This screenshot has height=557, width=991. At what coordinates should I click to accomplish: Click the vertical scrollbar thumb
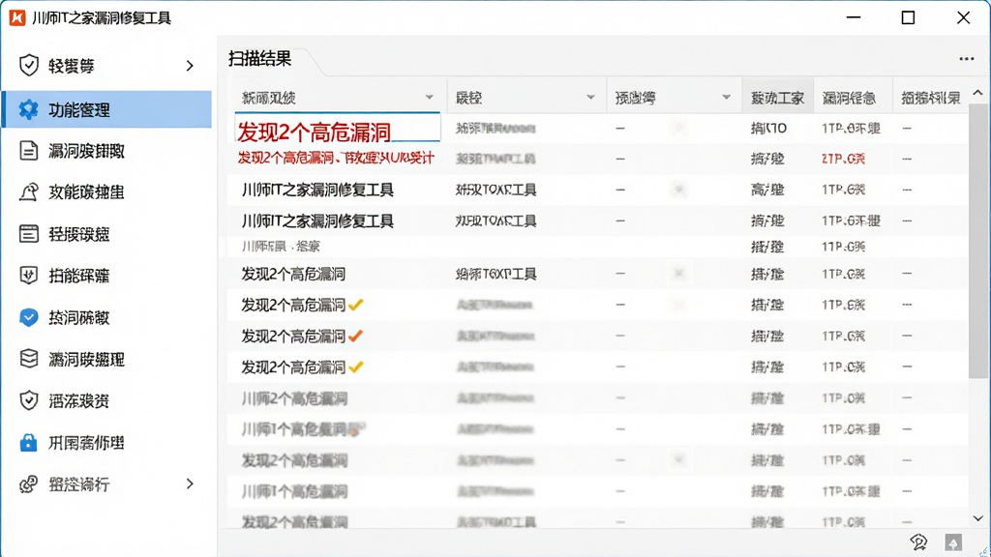tap(977, 241)
